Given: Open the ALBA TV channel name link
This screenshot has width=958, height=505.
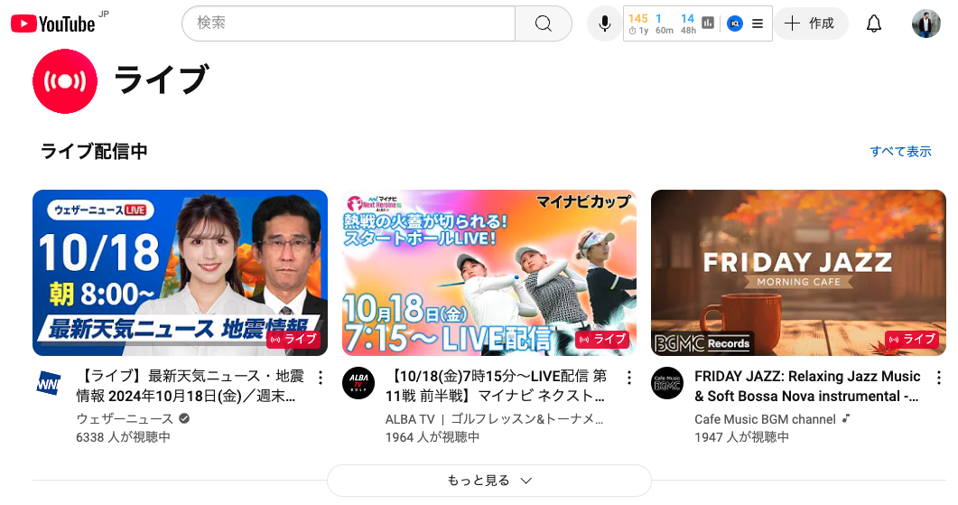Looking at the screenshot, I should [494, 419].
